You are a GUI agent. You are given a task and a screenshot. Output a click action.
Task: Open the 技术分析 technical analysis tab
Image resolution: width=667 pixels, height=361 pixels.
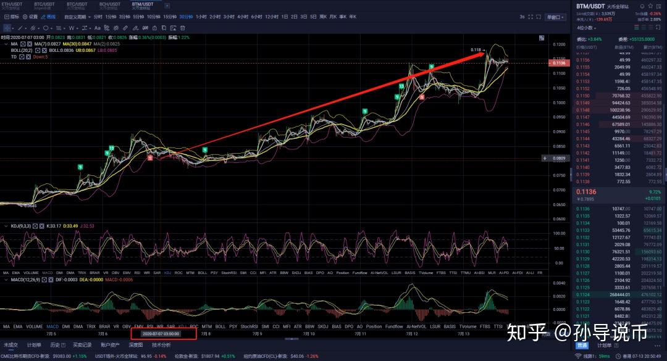coord(161,345)
